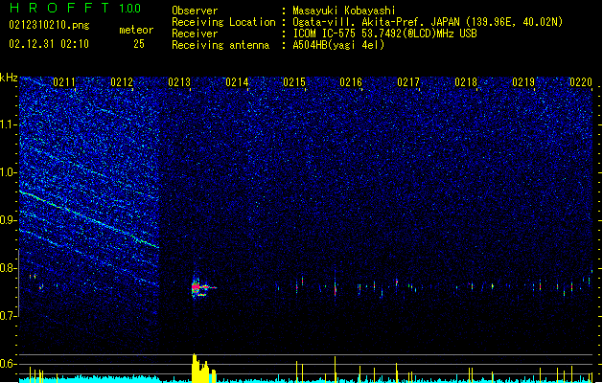Click the 0215 time marker
Viewport: 603px width, 383px height.
(294, 82)
